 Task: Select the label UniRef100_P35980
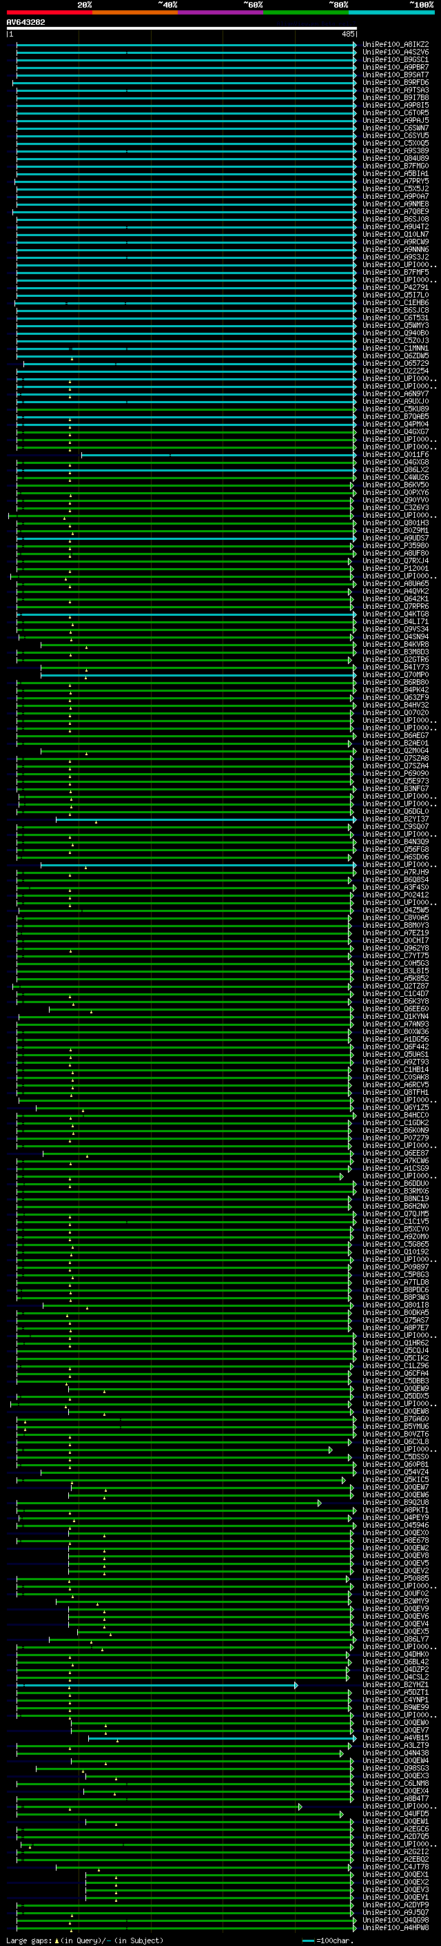pyautogui.click(x=396, y=545)
